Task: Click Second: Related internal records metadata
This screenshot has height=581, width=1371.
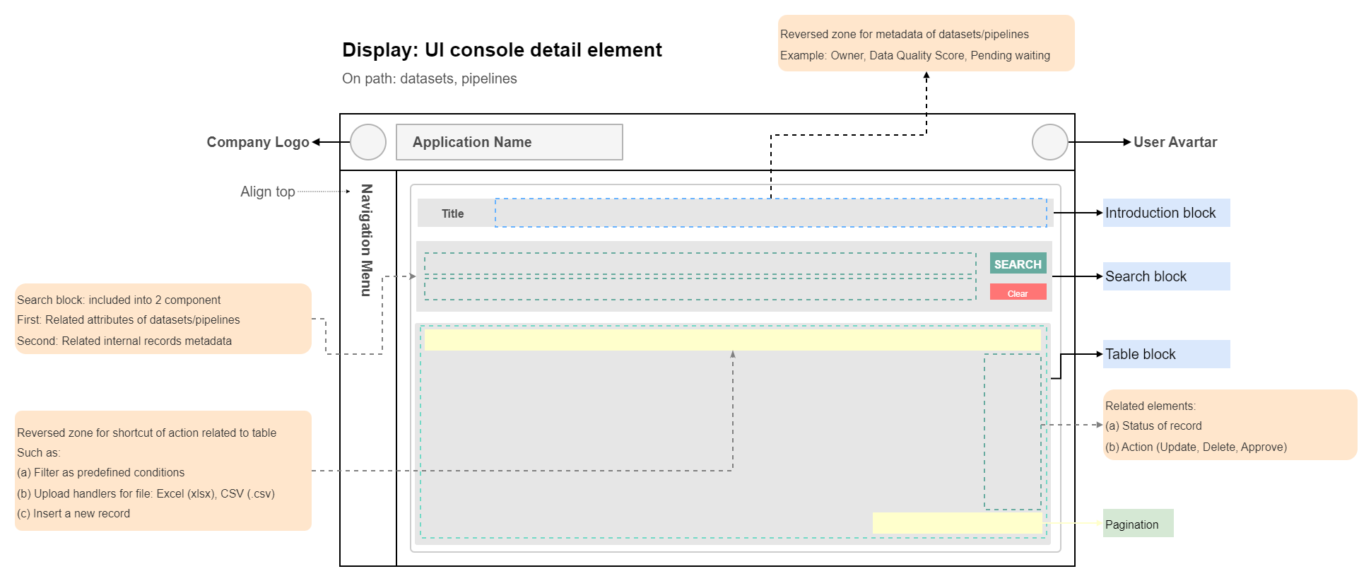Action: coord(124,341)
